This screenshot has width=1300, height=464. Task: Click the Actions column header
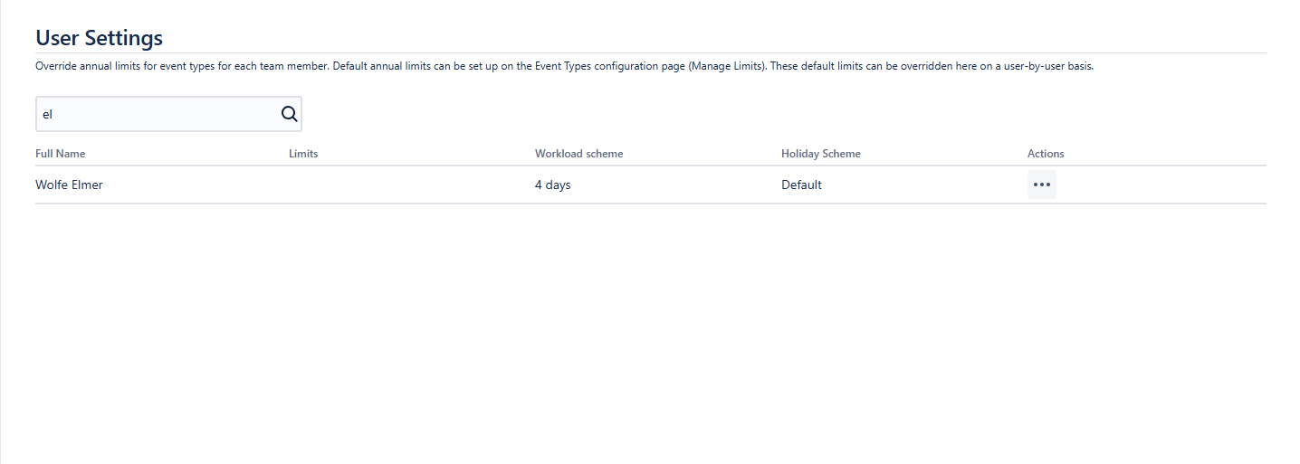click(1046, 154)
